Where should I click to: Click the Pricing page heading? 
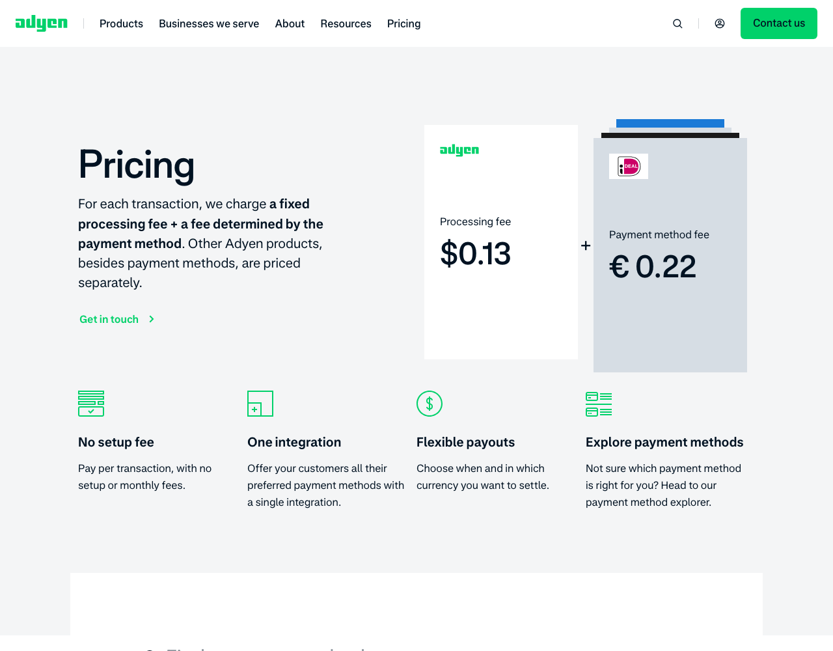(x=137, y=165)
